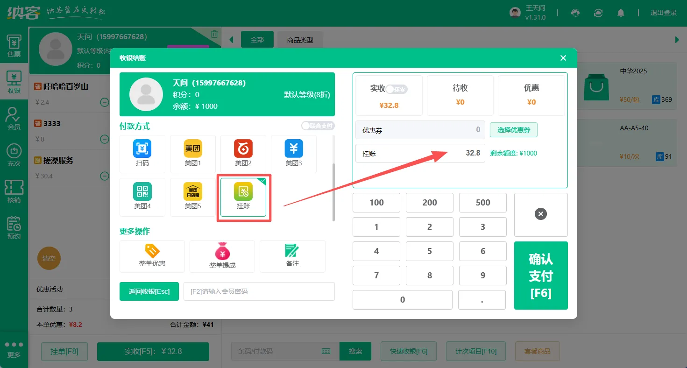The width and height of the screenshot is (687, 368).
Task: Open 整单提成 commission option
Action: point(222,256)
